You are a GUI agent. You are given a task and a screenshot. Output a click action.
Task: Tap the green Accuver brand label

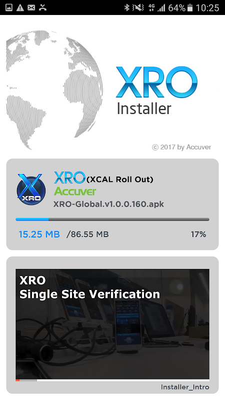coord(75,191)
